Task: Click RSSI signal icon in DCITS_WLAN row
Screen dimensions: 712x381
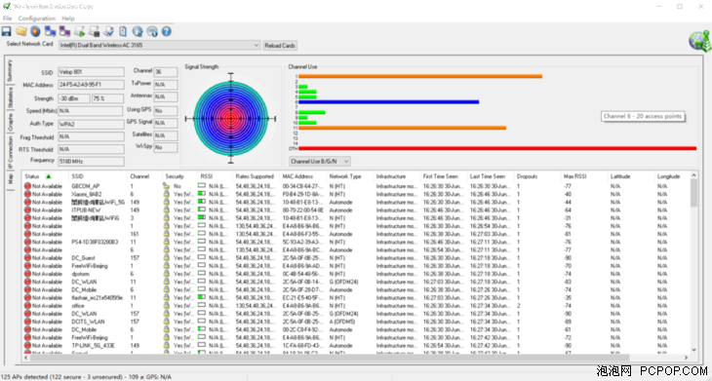Action: pyautogui.click(x=202, y=322)
